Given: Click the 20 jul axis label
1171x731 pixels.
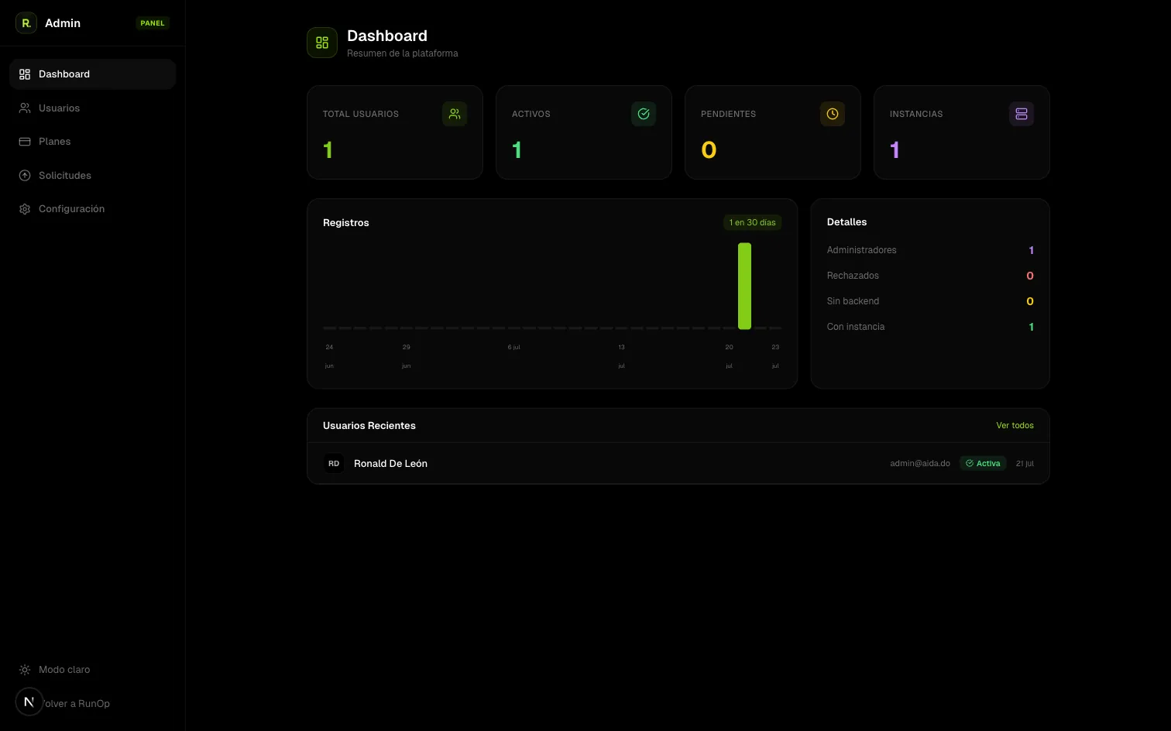Looking at the screenshot, I should coord(729,356).
